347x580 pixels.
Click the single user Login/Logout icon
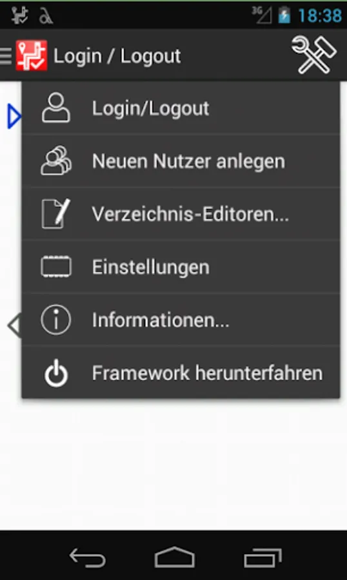point(55,108)
